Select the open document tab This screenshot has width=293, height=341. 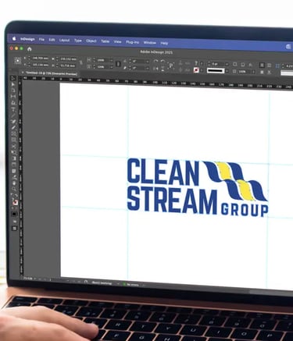pos(49,73)
